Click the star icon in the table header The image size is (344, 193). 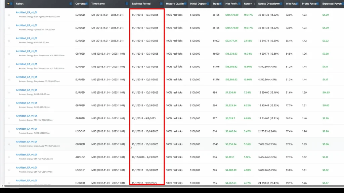click(x=8, y=4)
